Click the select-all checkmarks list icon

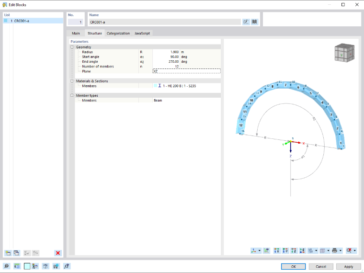(x=27, y=253)
